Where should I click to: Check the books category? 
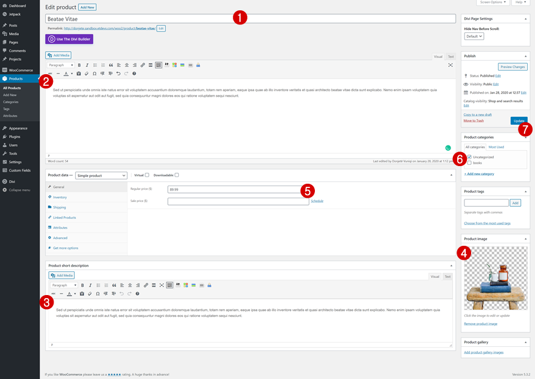pos(469,163)
